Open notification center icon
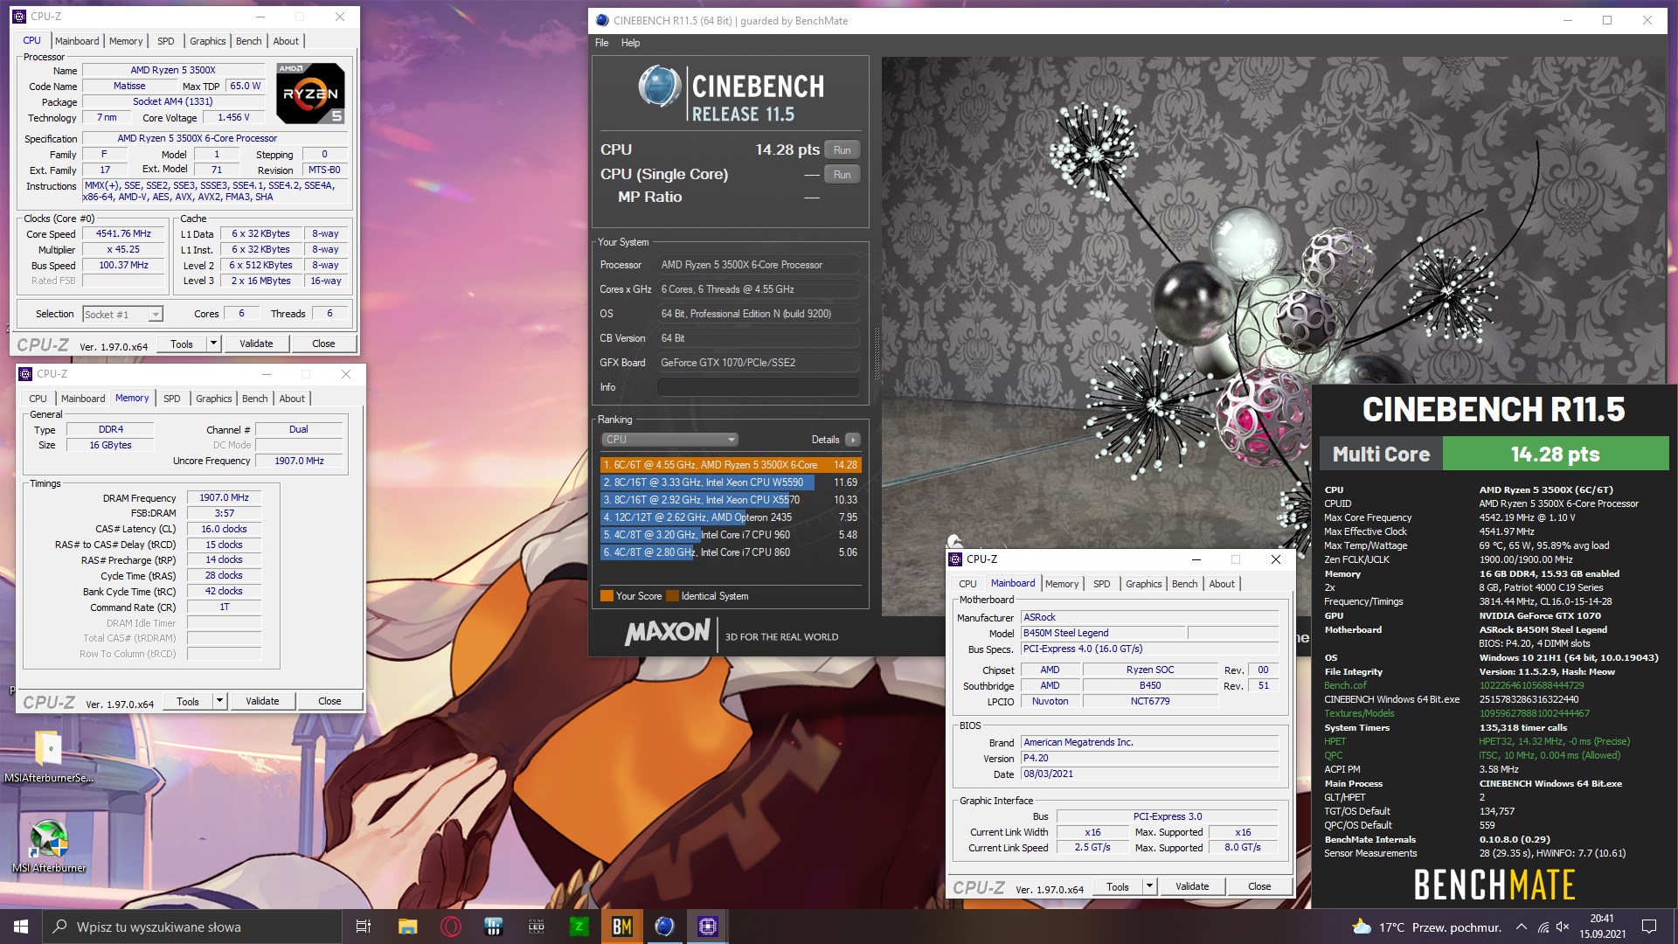This screenshot has width=1678, height=944. click(x=1649, y=927)
